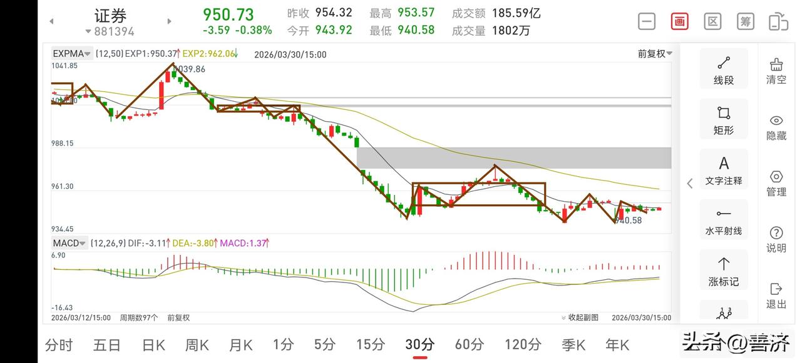
Task: Tap the previous close value 954.32
Action: click(334, 13)
